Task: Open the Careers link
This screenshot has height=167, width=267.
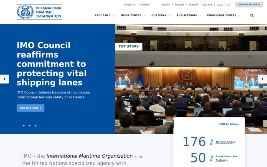Action: tap(145, 4)
